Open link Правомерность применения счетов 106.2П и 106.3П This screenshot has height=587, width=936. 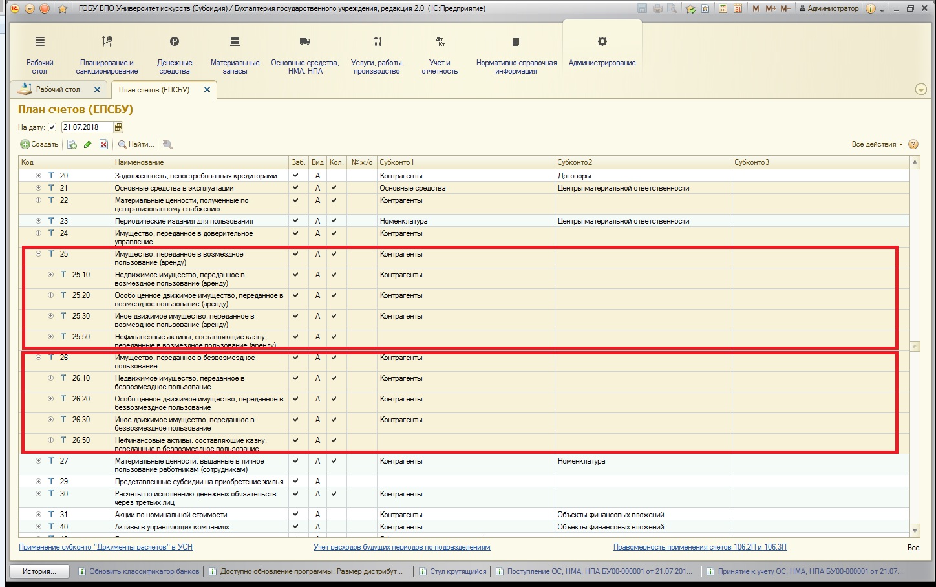(699, 547)
